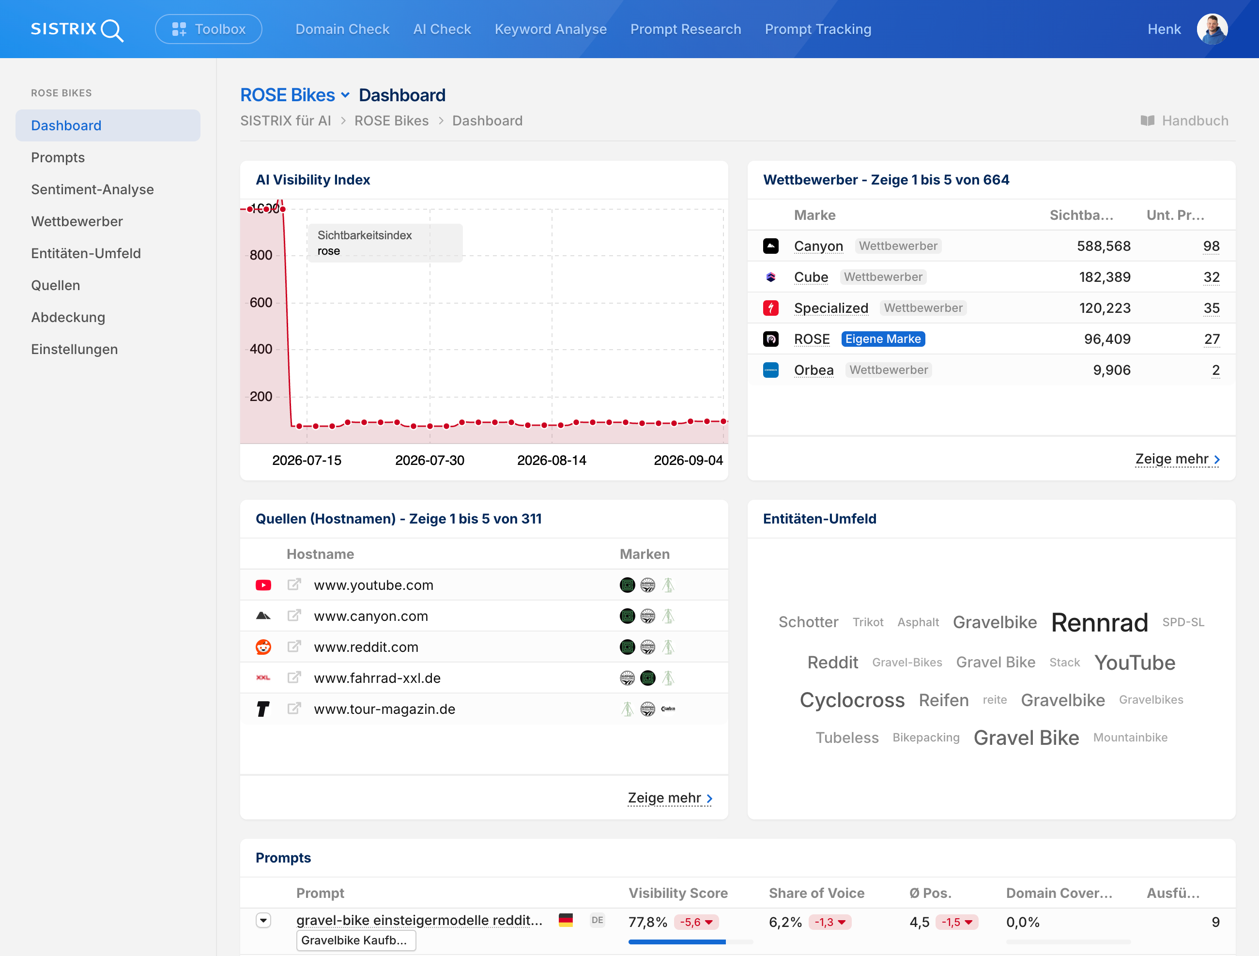Click the DE language badge
The width and height of the screenshot is (1259, 956).
click(x=597, y=921)
